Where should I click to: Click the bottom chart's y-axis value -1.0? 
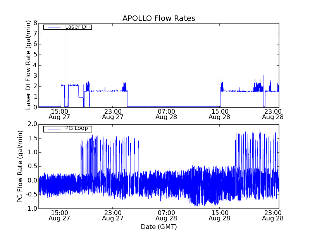click(31, 208)
